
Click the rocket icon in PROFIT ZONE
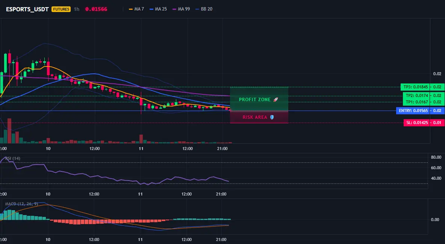[x=275, y=99]
